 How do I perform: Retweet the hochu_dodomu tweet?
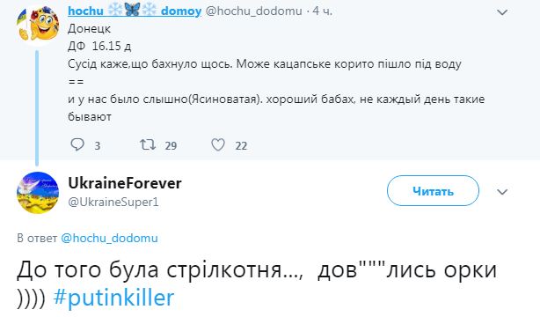tap(148, 144)
